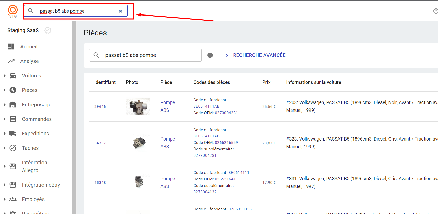Open Intégration eBay sidebar item
This screenshot has height=214, width=438.
(x=41, y=185)
